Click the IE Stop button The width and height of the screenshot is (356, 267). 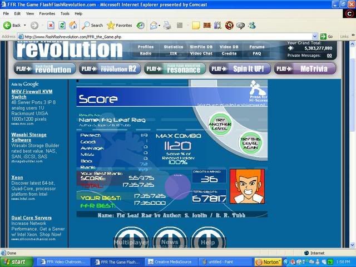(x=51, y=25)
